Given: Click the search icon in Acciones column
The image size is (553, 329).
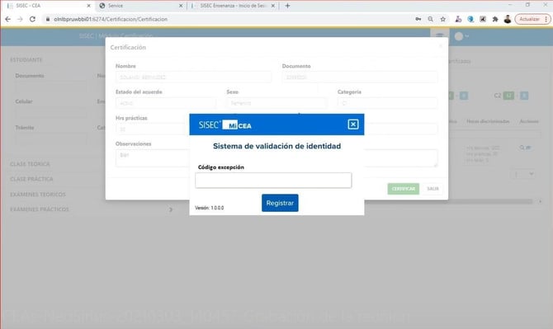Looking at the screenshot, I should click(522, 148).
